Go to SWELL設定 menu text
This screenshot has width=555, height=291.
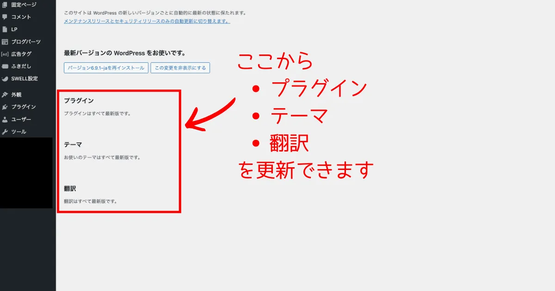pos(25,79)
